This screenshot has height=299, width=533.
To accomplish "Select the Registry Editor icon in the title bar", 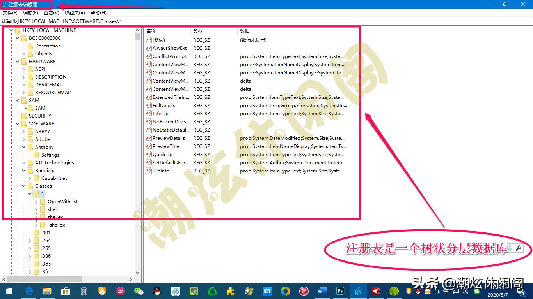I will pos(4,4).
